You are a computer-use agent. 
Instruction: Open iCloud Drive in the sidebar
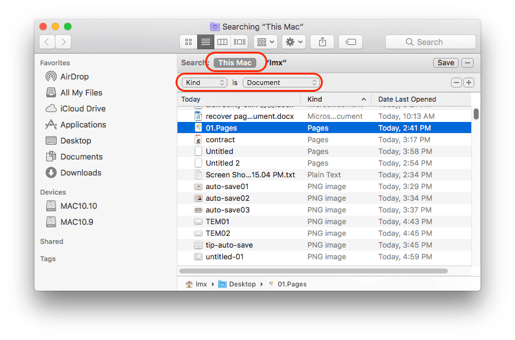83,108
